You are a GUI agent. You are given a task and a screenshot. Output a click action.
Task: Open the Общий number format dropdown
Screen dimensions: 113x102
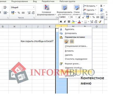(34, 7)
